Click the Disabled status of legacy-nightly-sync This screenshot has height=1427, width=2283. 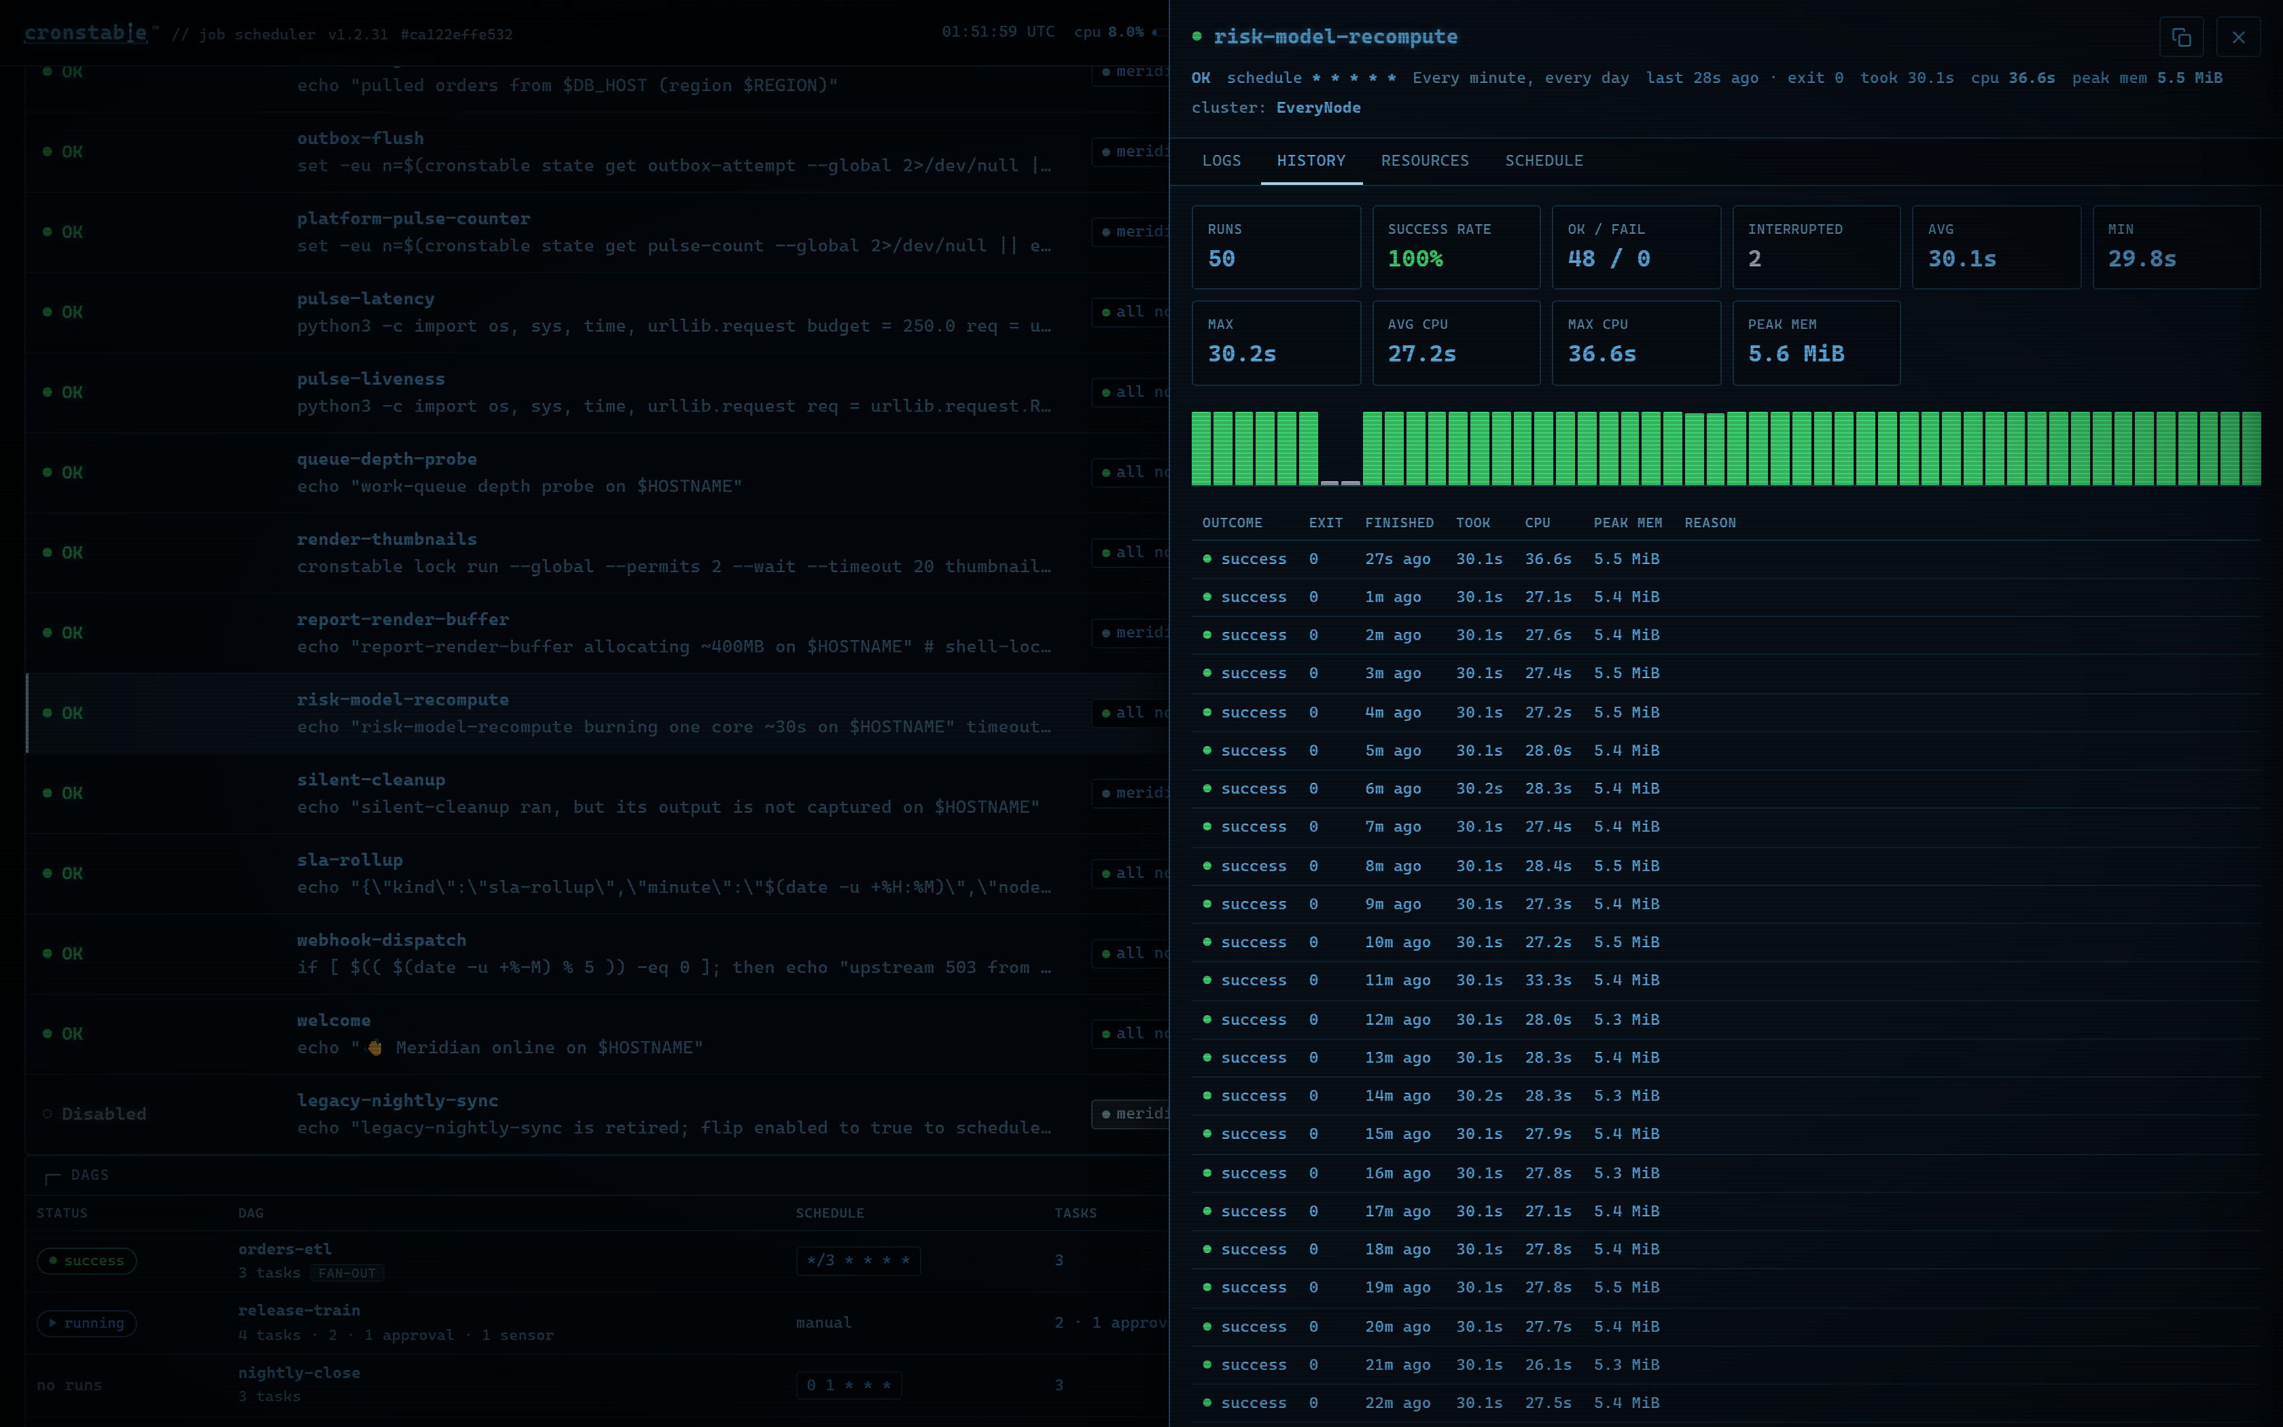(94, 1114)
